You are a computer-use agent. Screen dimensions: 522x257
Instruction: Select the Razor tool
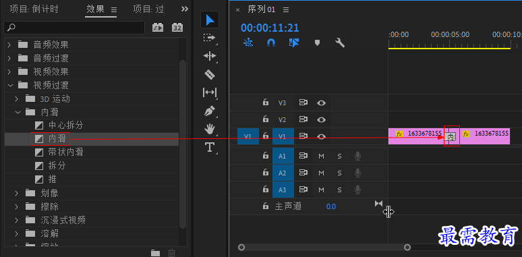pos(210,74)
